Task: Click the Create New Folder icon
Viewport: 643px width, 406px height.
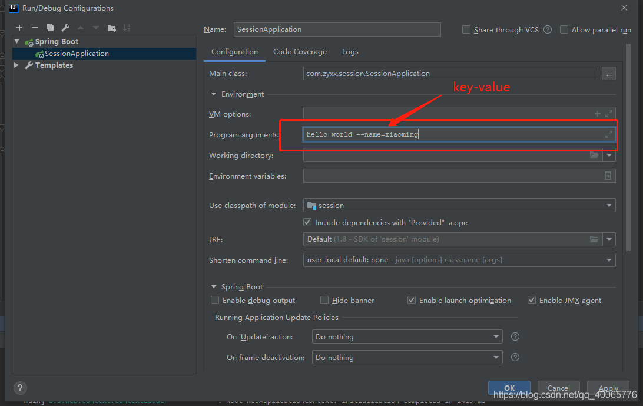Action: pos(112,28)
